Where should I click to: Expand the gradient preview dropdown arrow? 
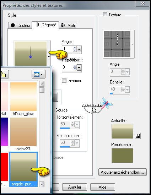pos(49,56)
